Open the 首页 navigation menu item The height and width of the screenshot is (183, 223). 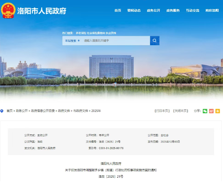tap(118, 11)
